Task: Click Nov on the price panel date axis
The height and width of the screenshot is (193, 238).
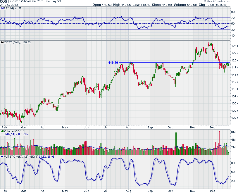Action: point(193,127)
